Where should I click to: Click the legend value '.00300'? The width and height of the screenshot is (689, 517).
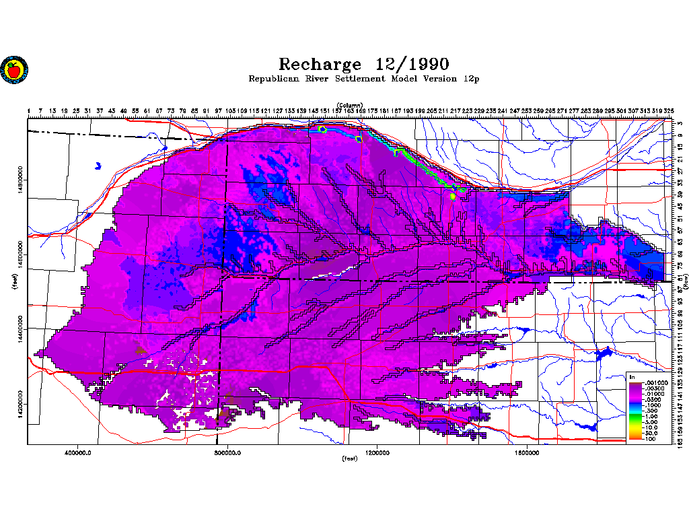pos(655,388)
